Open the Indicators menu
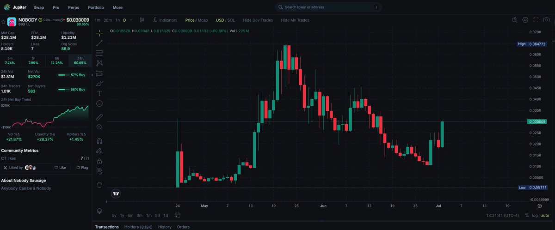This screenshot has width=555, height=230. [x=165, y=20]
